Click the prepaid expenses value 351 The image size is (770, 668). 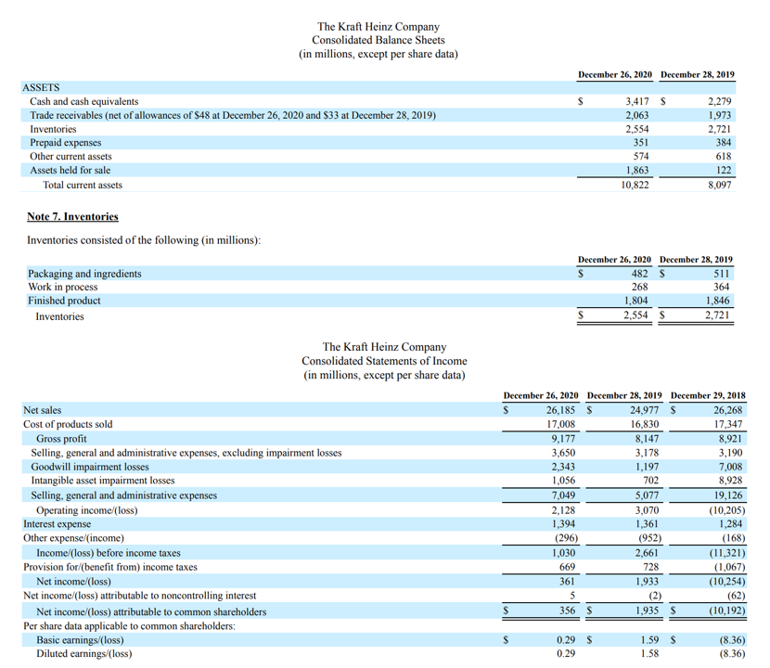point(640,143)
